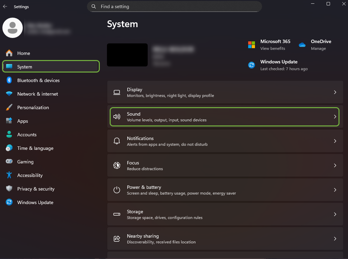Open Time & language settings

coord(35,148)
